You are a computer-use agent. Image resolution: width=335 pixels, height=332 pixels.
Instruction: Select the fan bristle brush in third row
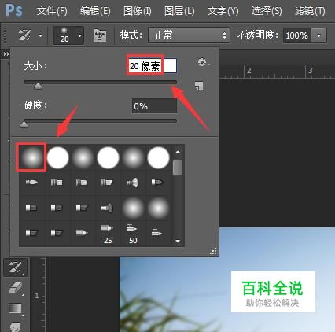(107, 208)
